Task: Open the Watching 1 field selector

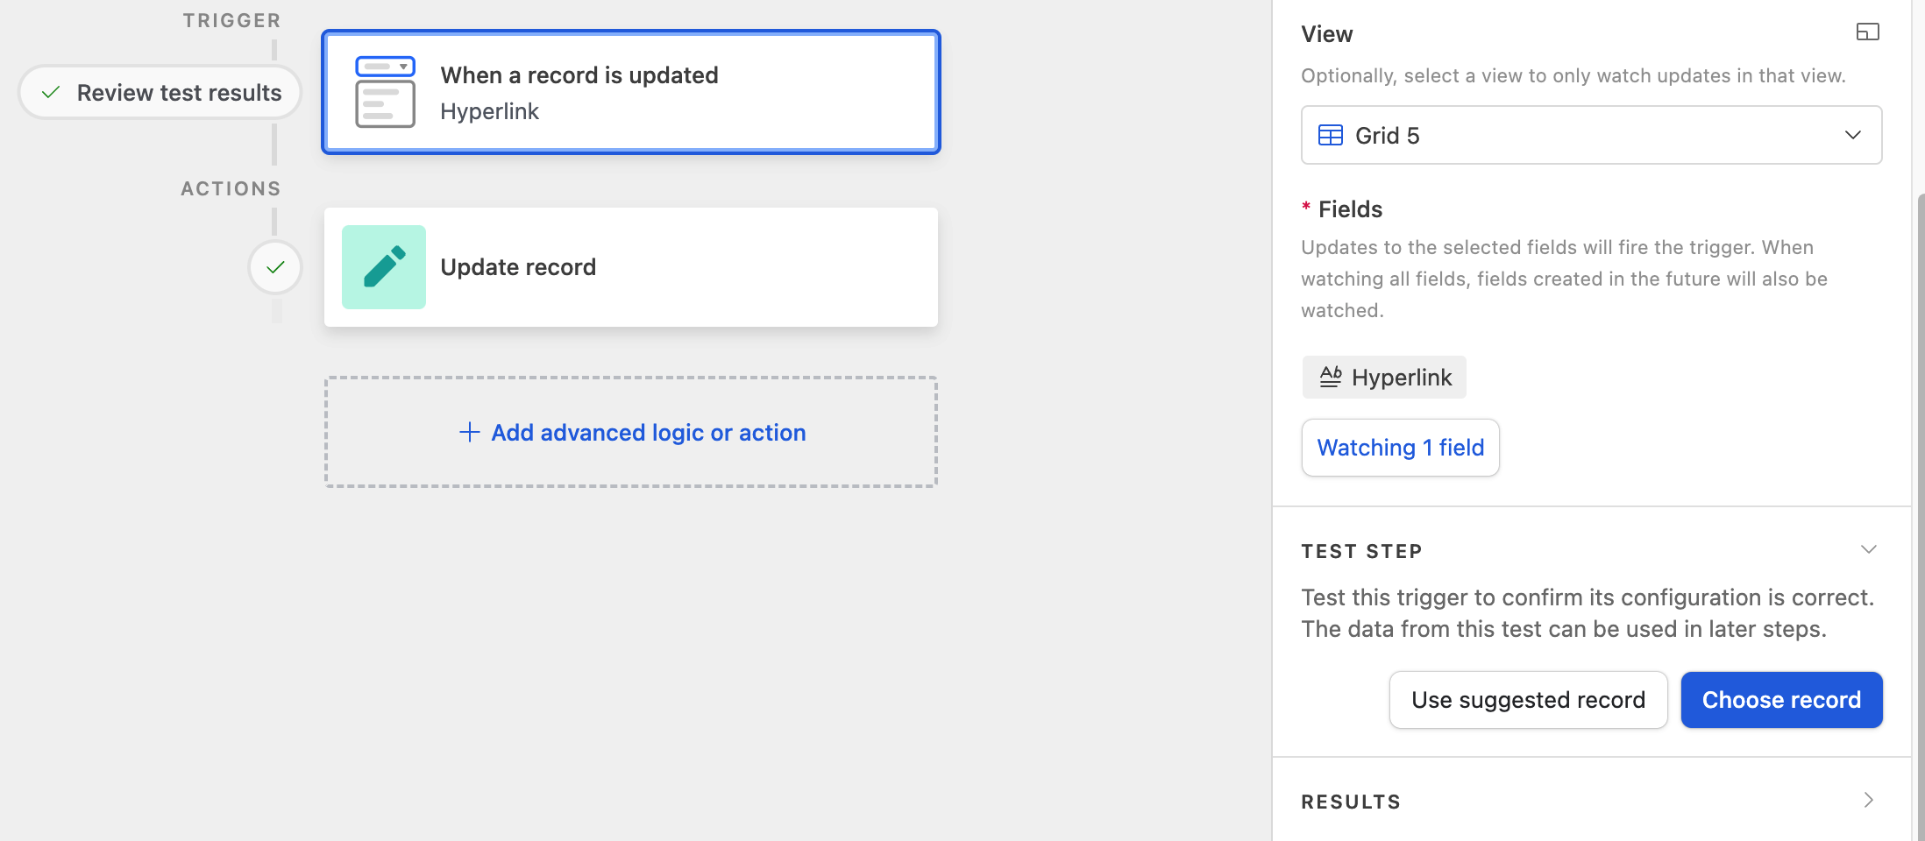Action: click(1400, 448)
